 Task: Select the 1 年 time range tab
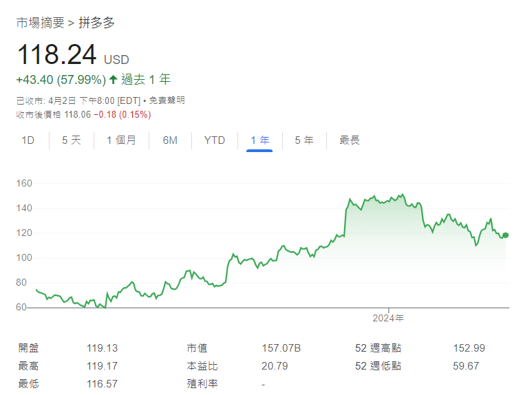[260, 140]
